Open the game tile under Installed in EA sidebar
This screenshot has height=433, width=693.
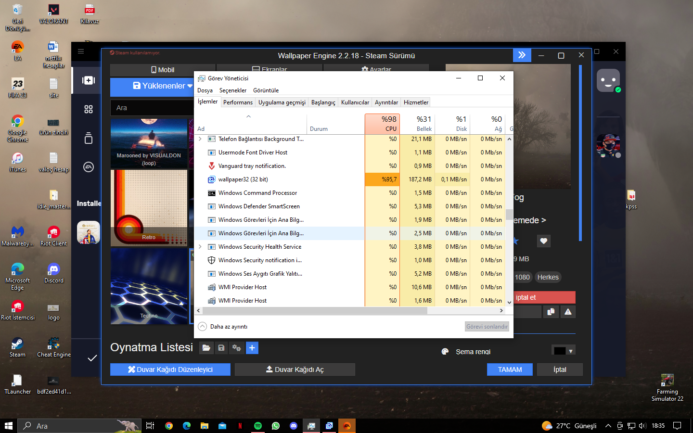(x=89, y=232)
